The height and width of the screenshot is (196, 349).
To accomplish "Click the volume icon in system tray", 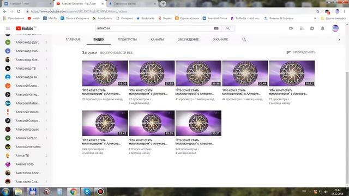I will pyautogui.click(x=326, y=192).
